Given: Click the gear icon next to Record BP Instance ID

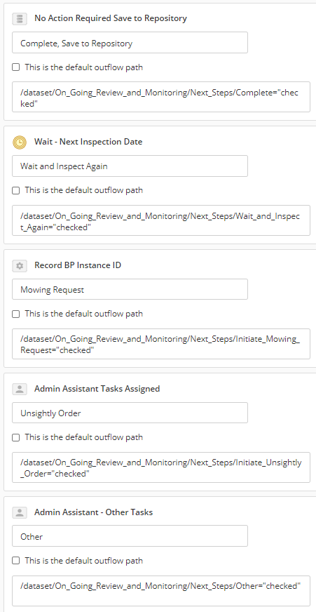Looking at the screenshot, I should (20, 266).
